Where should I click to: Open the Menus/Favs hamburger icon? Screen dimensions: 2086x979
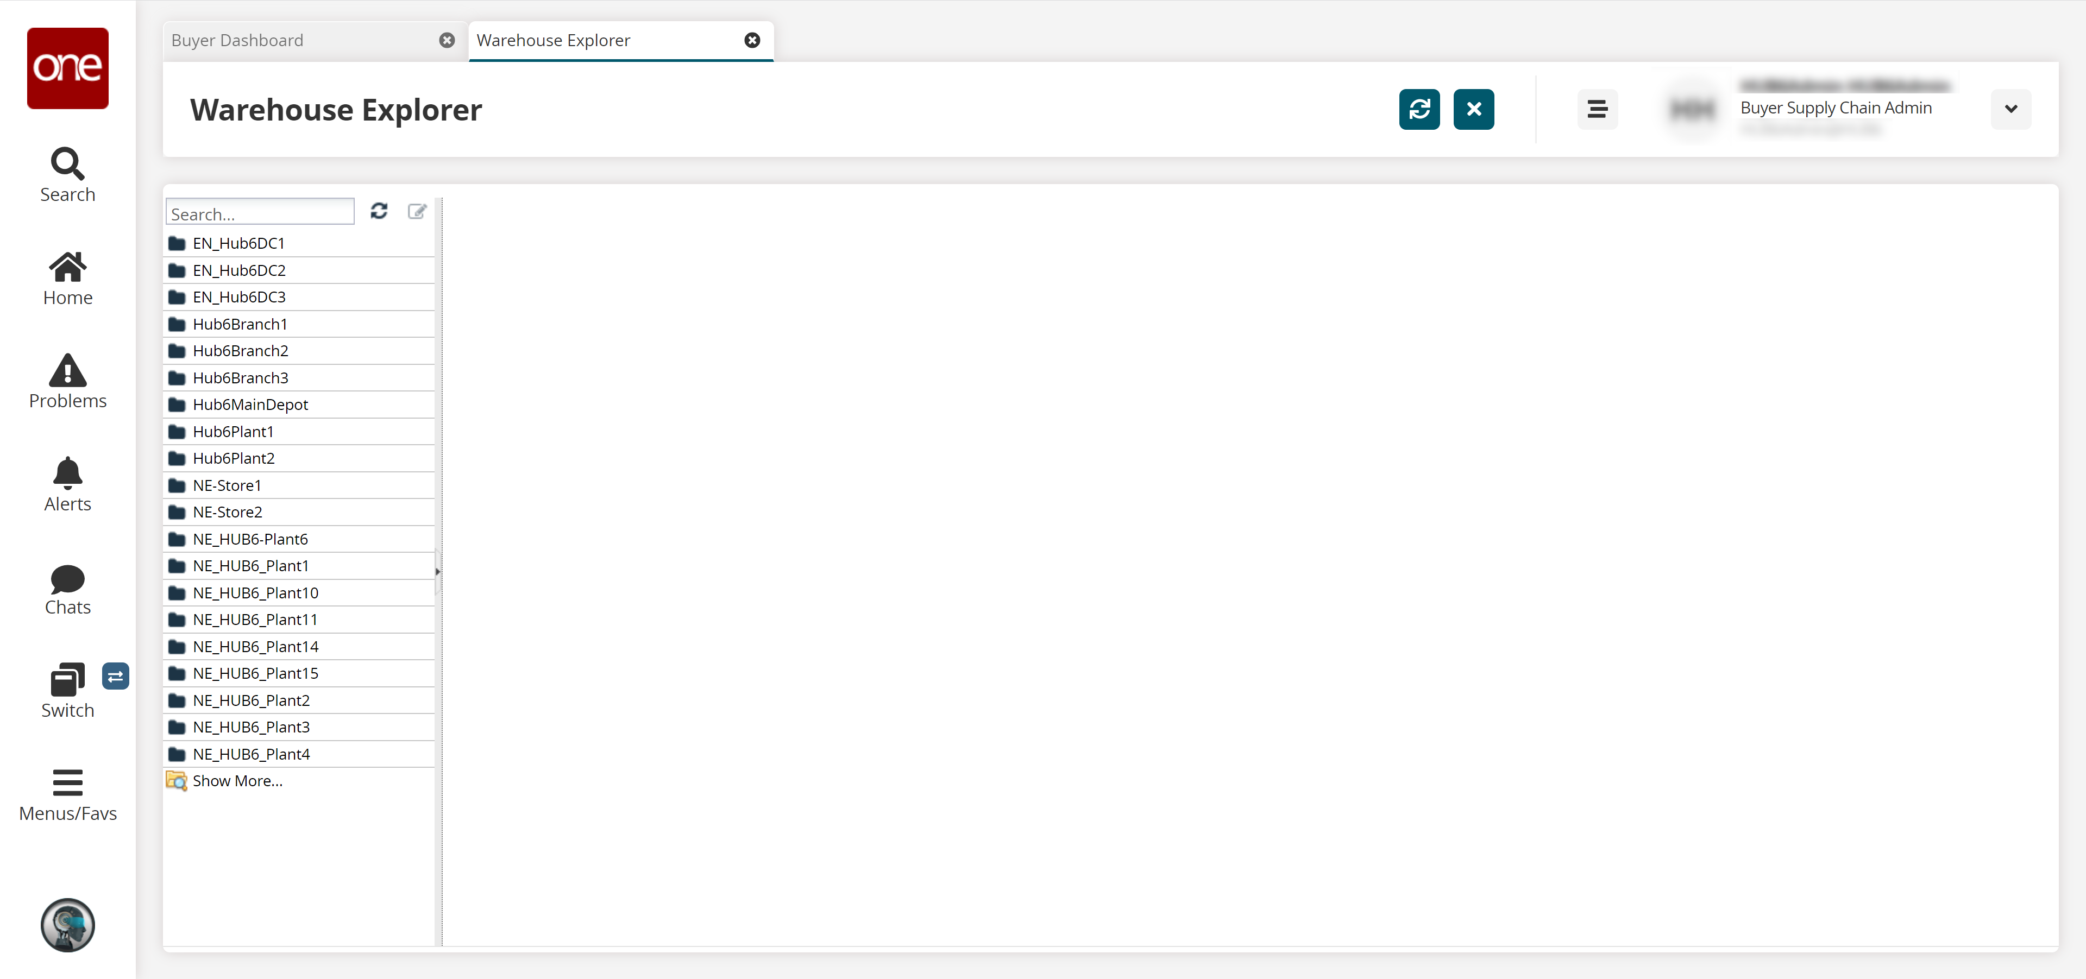click(67, 794)
